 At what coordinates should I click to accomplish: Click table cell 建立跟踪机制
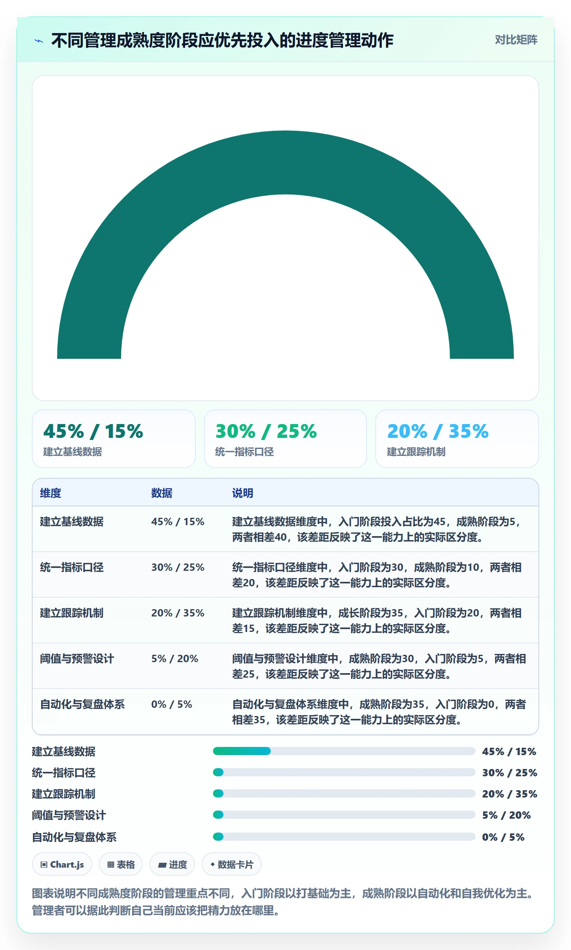click(72, 613)
